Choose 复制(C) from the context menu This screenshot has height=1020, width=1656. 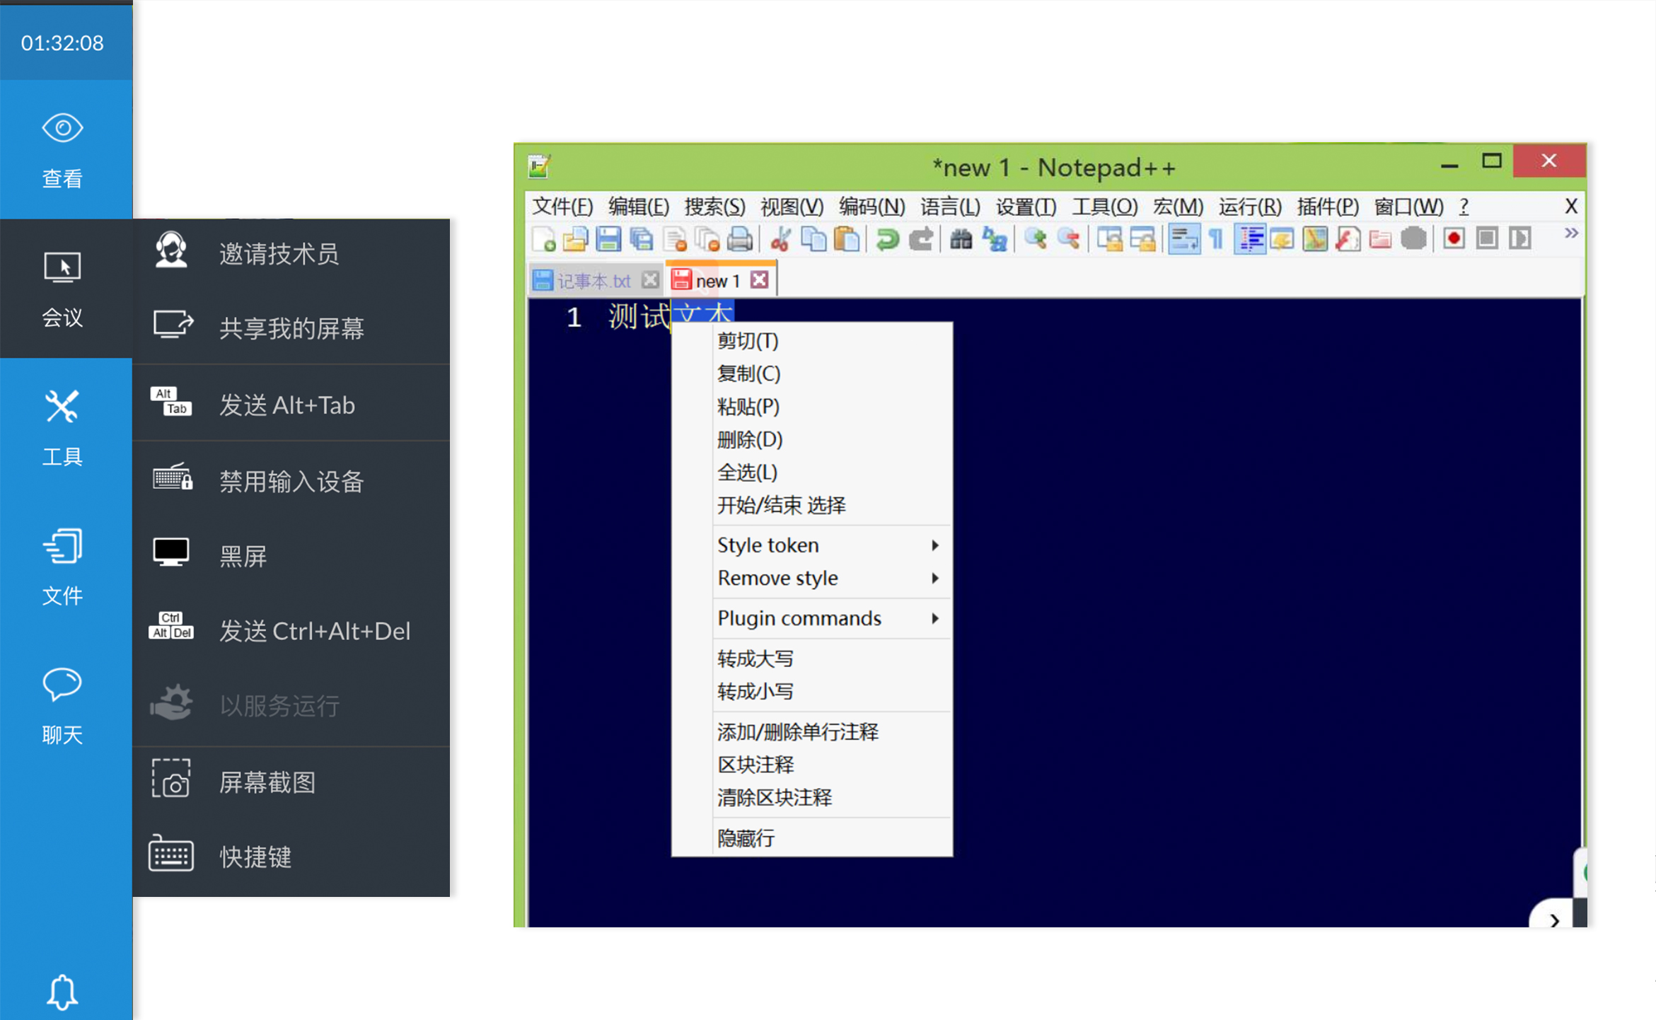pyautogui.click(x=748, y=373)
